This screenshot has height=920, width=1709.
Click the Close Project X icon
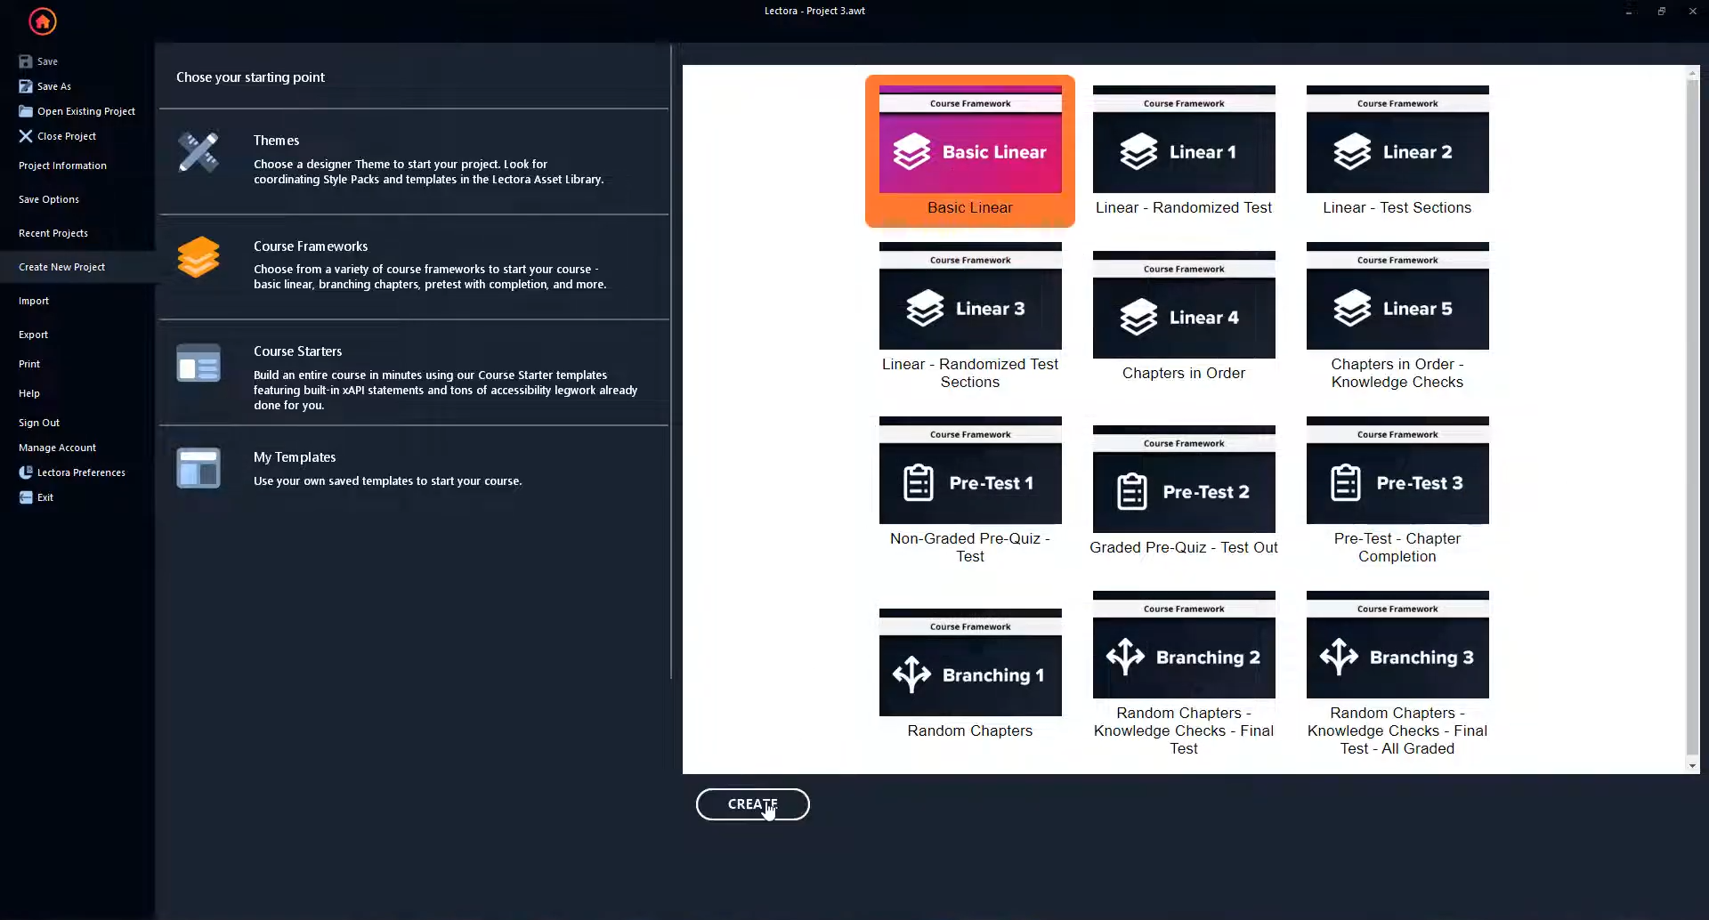point(26,136)
